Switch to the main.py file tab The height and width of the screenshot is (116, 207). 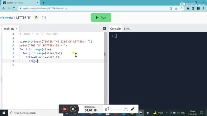click(x=9, y=29)
